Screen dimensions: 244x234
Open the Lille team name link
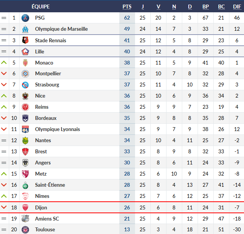coord(40,51)
